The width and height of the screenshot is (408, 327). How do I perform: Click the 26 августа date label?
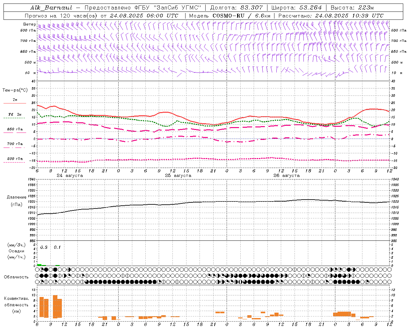(x=287, y=176)
